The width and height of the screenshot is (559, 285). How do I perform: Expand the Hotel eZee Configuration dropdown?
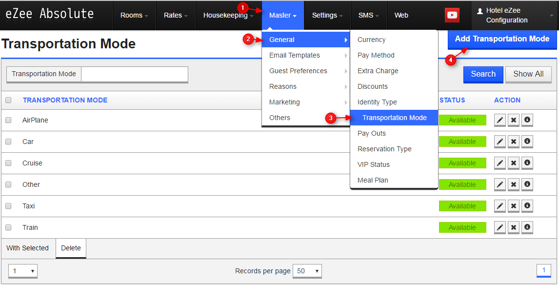click(x=515, y=15)
